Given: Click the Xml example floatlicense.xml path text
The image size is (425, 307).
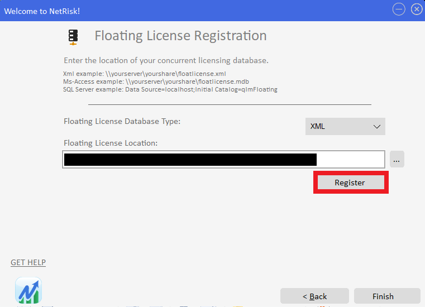Looking at the screenshot, I should pos(145,74).
